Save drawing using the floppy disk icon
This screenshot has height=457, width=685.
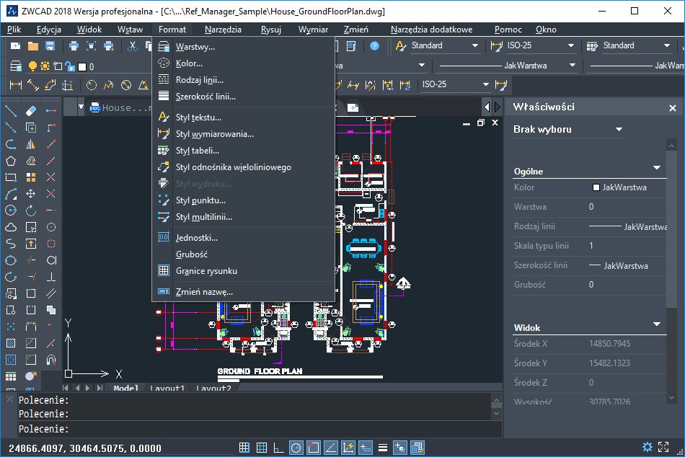pyautogui.click(x=50, y=46)
